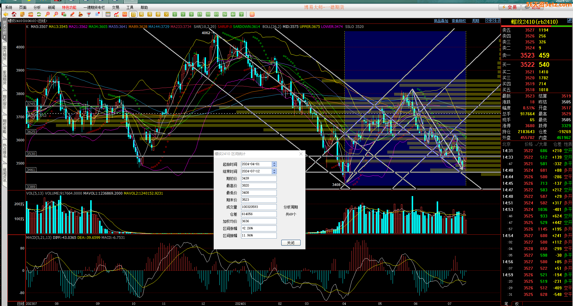Image resolution: width=573 pixels, height=306 pixels.
Task: Open the 页面 menu
Action: [23, 7]
